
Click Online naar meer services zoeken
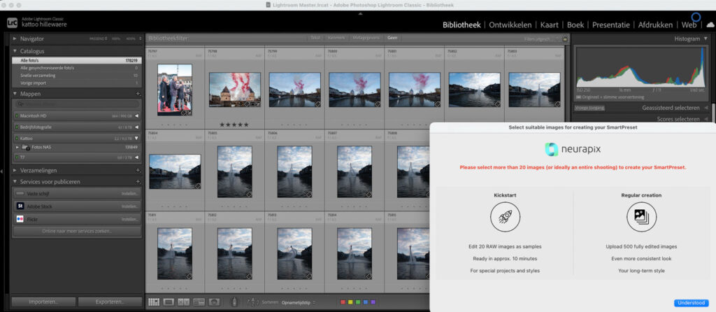pyautogui.click(x=77, y=231)
